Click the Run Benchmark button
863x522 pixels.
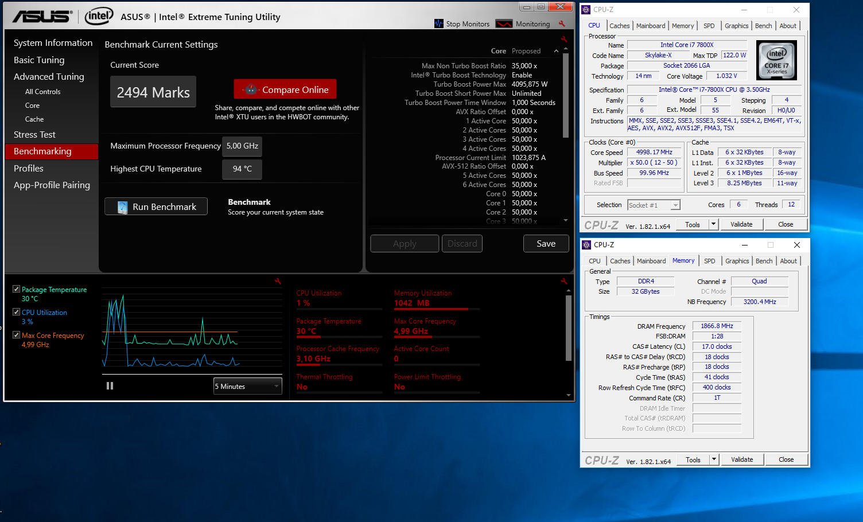[x=156, y=207]
